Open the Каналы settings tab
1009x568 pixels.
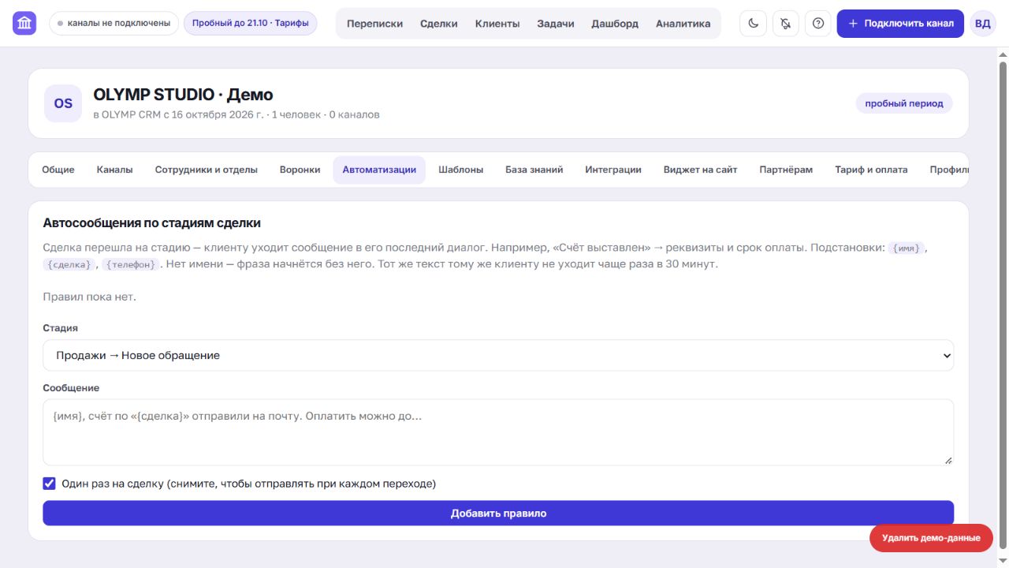click(115, 170)
